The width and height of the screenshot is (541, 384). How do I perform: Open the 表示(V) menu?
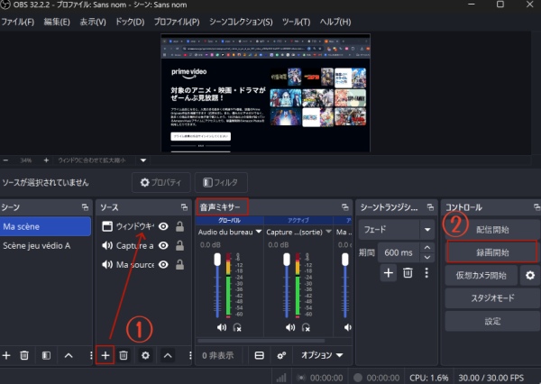click(x=93, y=22)
